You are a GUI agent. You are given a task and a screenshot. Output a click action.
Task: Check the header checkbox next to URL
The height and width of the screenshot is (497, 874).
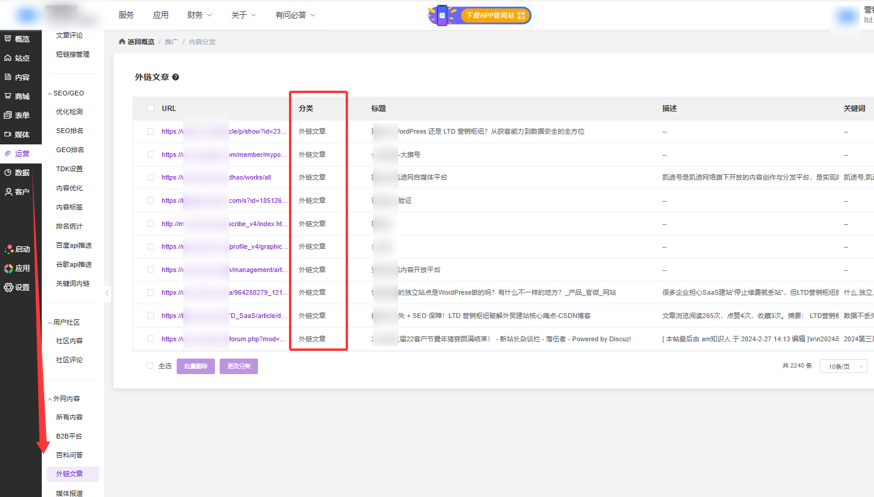150,109
